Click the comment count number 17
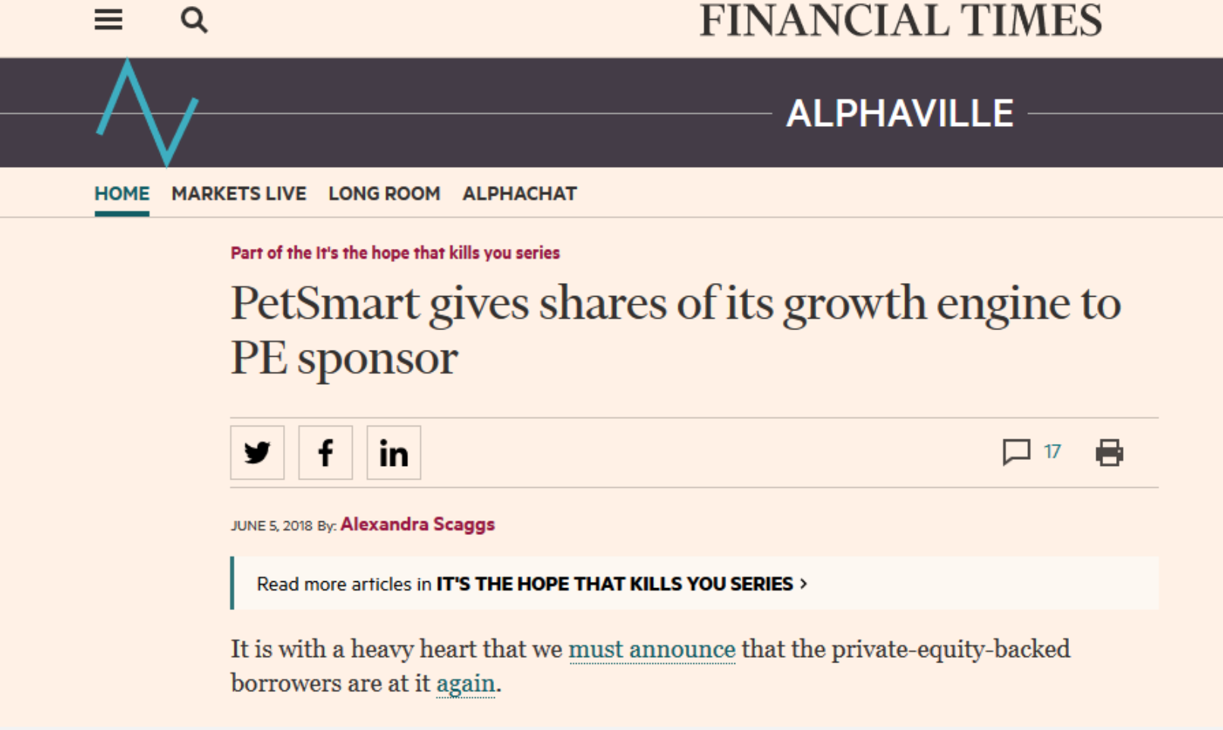The width and height of the screenshot is (1223, 730). pos(1052,452)
